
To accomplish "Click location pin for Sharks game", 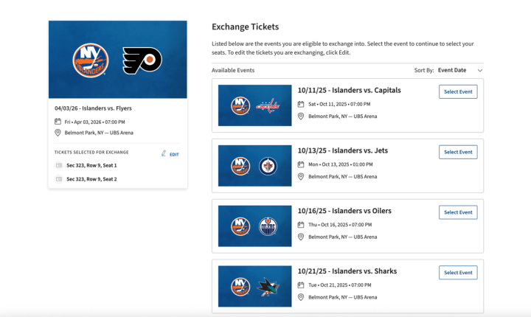I will pos(301,297).
